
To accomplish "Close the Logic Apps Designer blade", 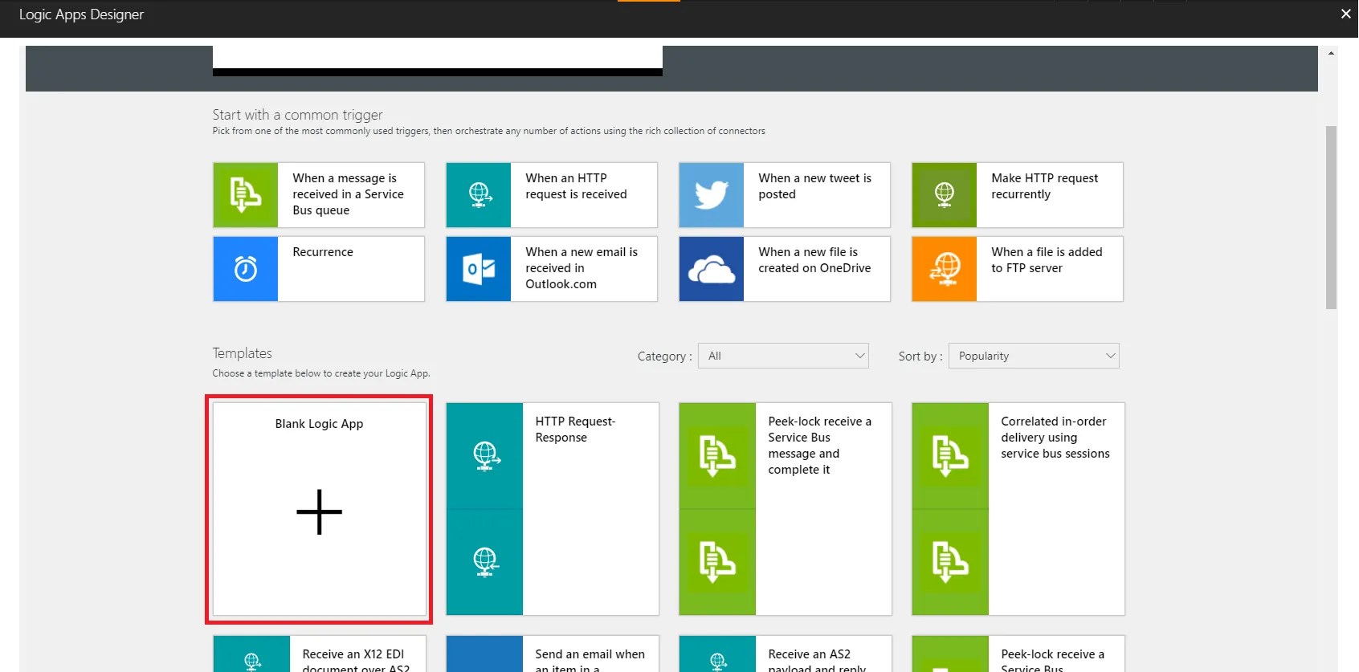I will click(1346, 14).
